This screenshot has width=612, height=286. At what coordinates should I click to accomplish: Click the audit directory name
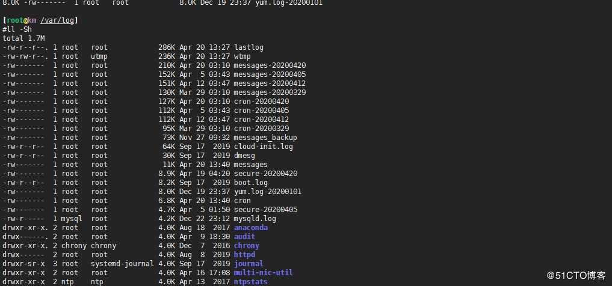point(244,237)
